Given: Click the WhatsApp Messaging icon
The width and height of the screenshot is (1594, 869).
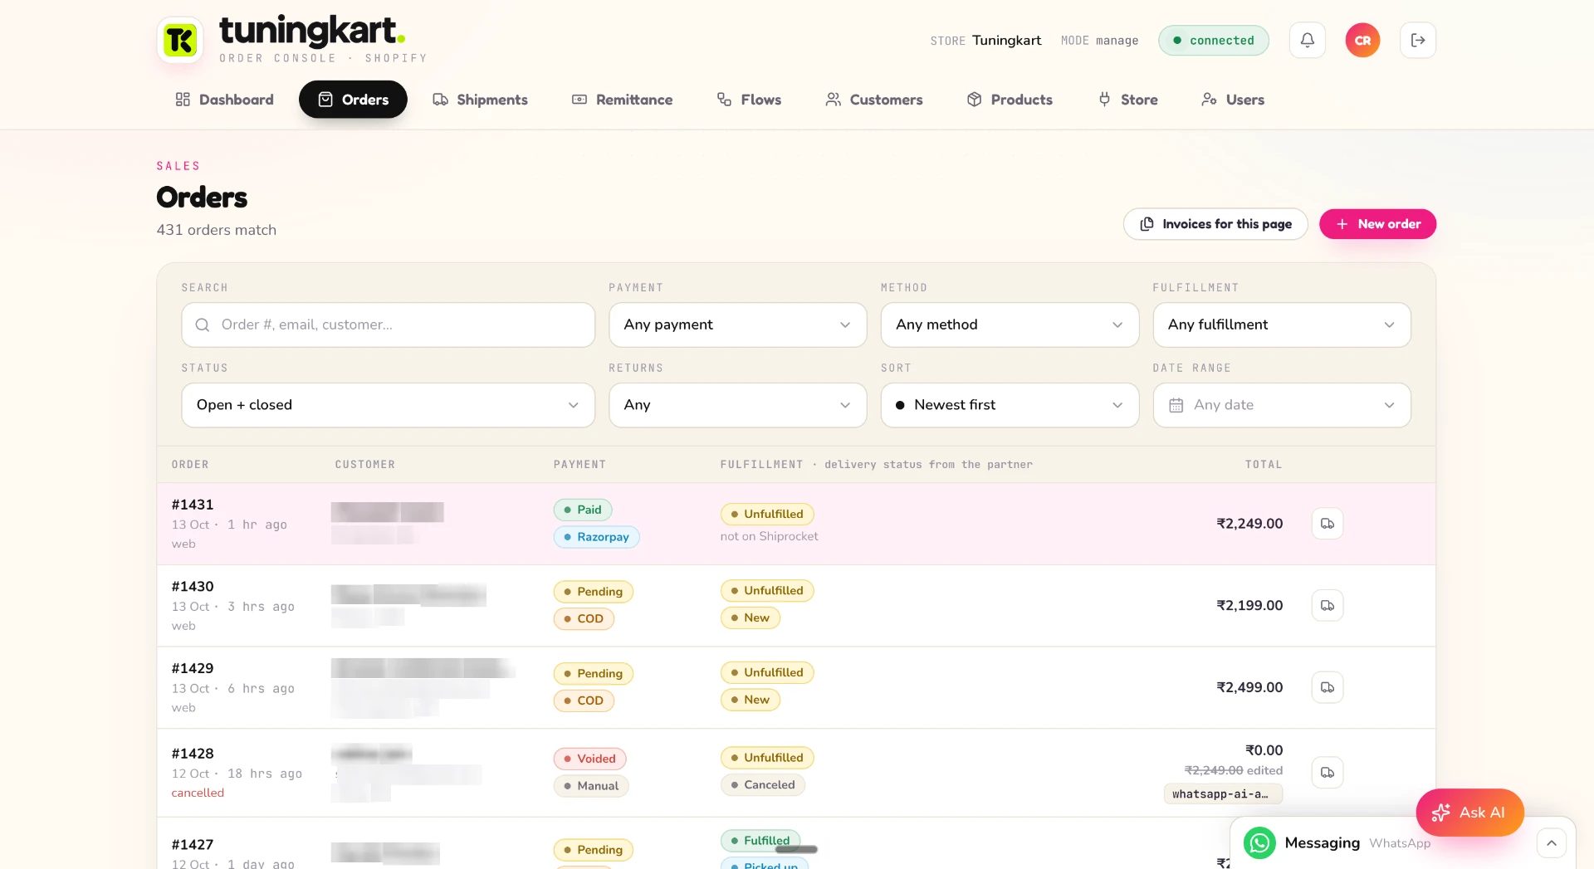Looking at the screenshot, I should click(1259, 843).
